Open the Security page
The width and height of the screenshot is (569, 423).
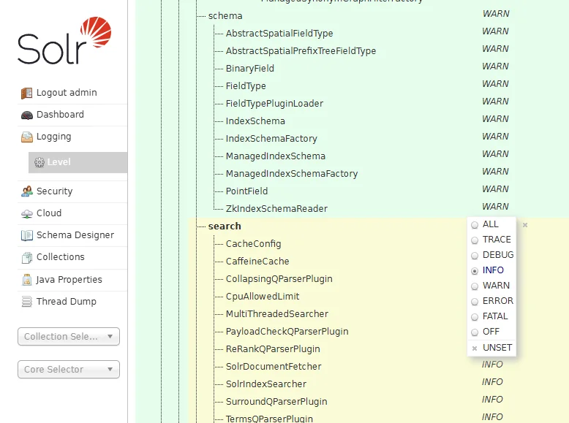[x=54, y=191]
